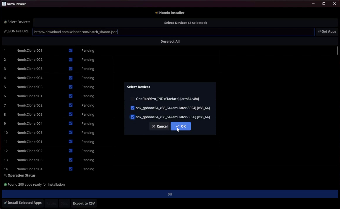Select the NomixCloner005 name in row 10
Image resolution: width=340 pixels, height=209 pixels.
tap(29, 133)
